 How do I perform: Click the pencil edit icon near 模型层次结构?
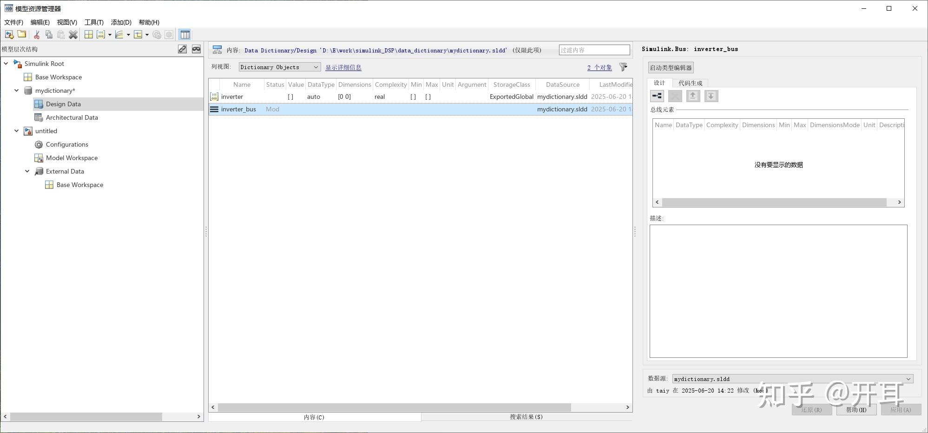(x=182, y=49)
